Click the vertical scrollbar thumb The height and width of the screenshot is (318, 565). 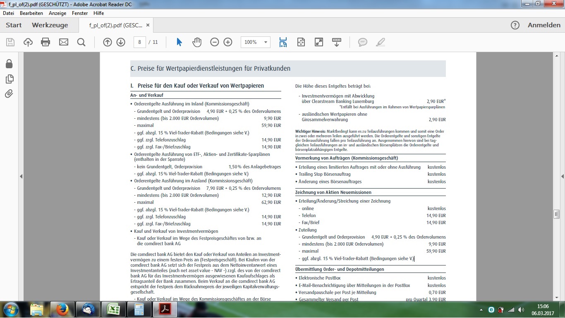[557, 214]
